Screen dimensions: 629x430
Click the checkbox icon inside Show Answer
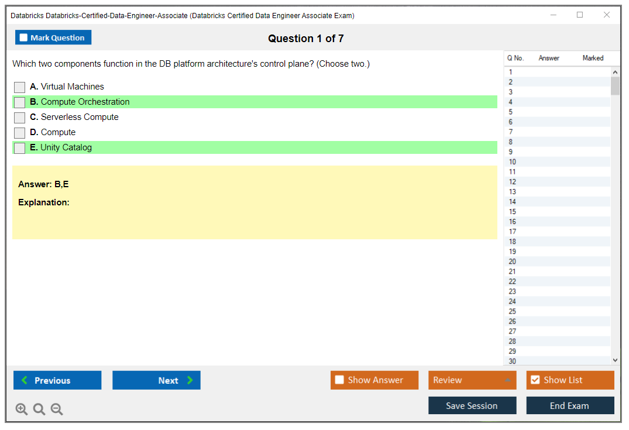(x=339, y=380)
